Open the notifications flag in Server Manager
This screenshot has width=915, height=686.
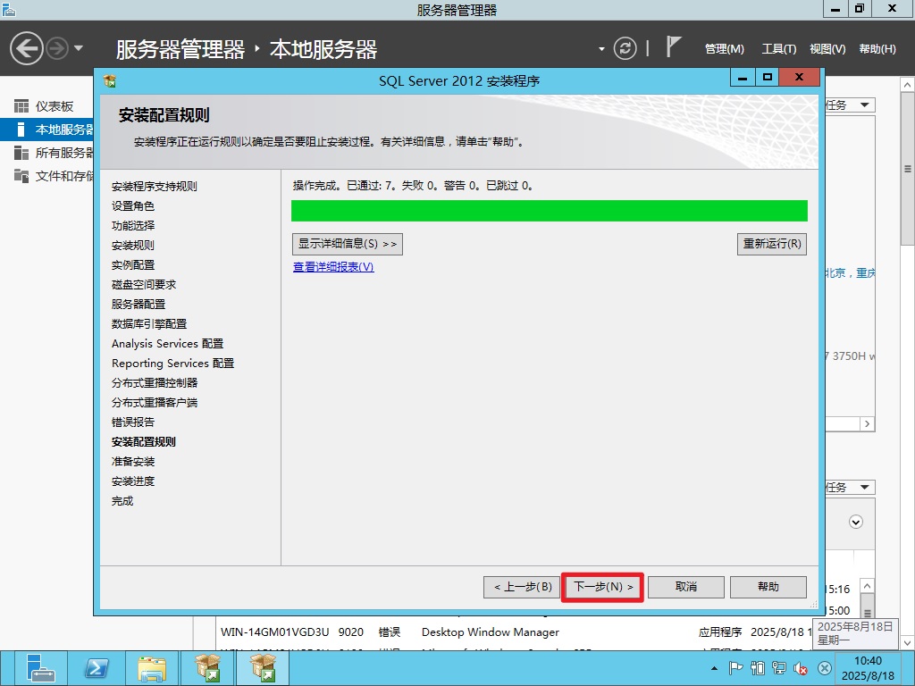coord(673,46)
